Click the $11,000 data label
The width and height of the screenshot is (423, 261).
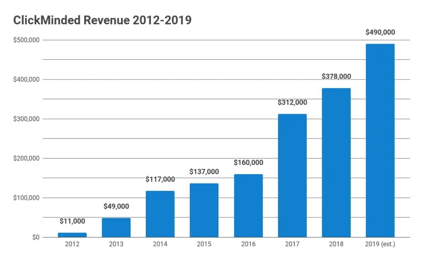tap(72, 222)
